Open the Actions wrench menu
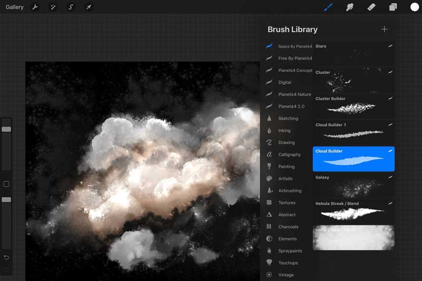 point(35,7)
